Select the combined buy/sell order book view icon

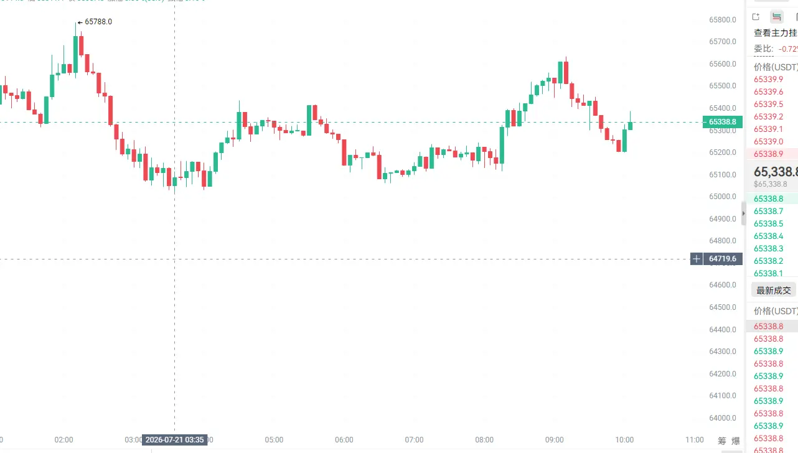pyautogui.click(x=776, y=17)
